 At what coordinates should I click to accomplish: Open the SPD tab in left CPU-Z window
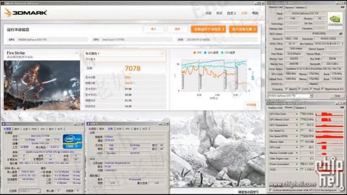click(x=42, y=129)
